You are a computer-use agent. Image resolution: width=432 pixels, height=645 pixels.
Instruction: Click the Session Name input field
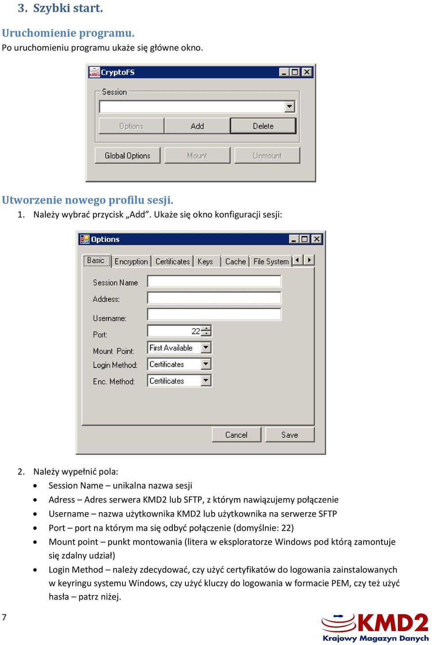[214, 282]
